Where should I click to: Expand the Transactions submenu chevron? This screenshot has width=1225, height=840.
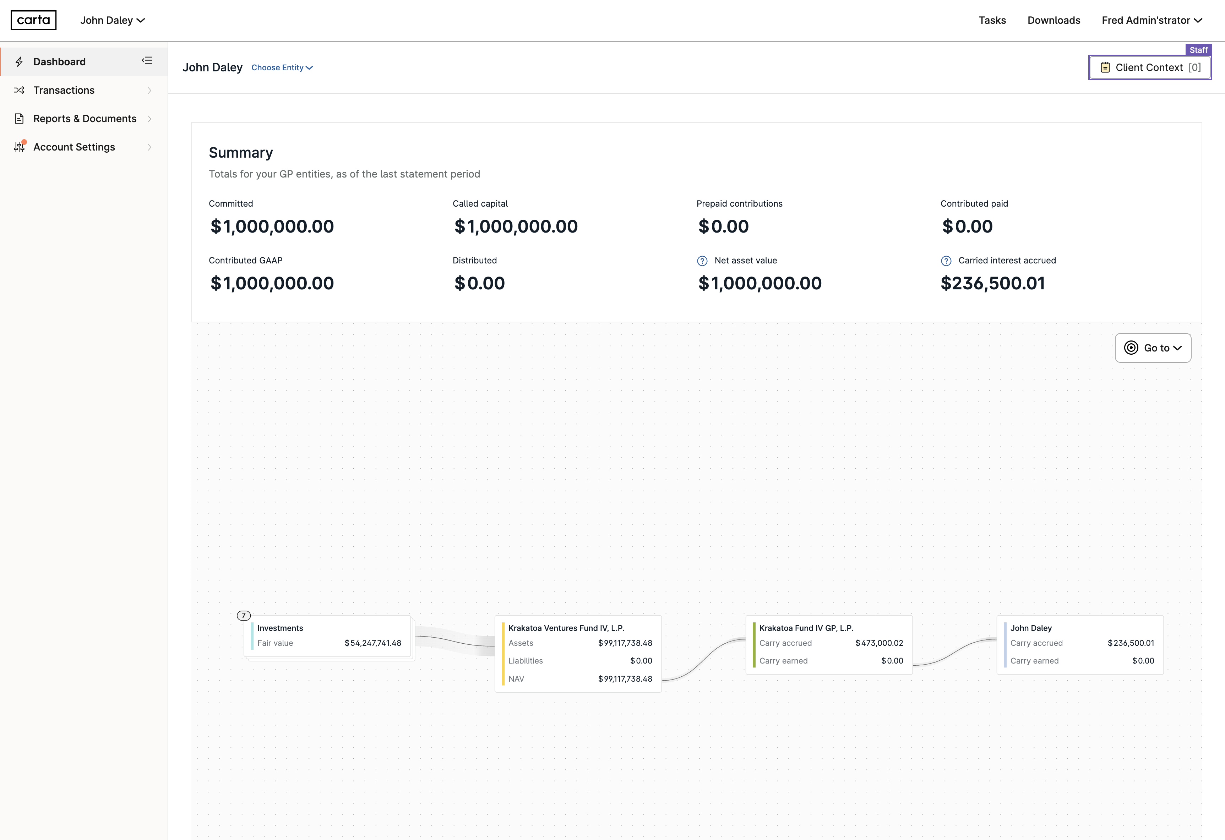tap(150, 91)
